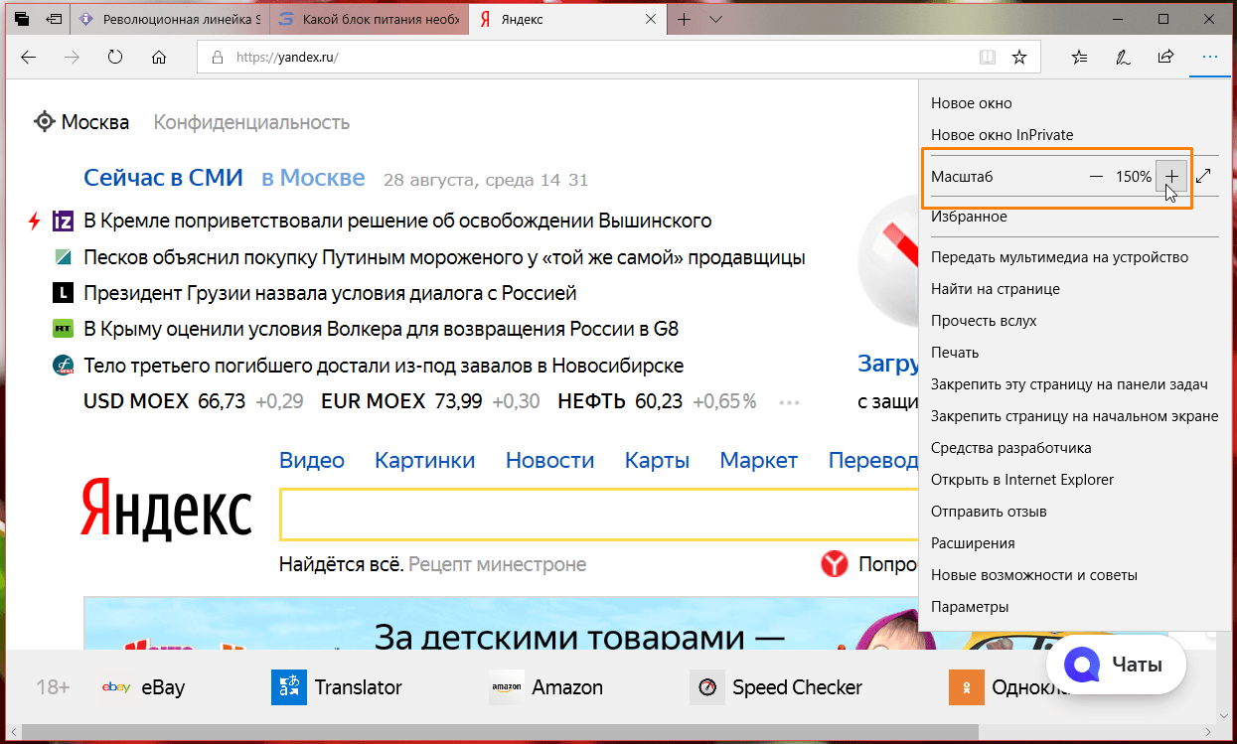
Task: Click the Share page icon
Action: tap(1165, 58)
